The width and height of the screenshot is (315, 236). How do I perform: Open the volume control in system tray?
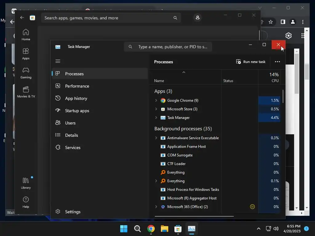coord(276,229)
